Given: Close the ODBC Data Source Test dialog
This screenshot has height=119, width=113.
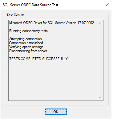Looking at the screenshot, I should pos(107,5).
